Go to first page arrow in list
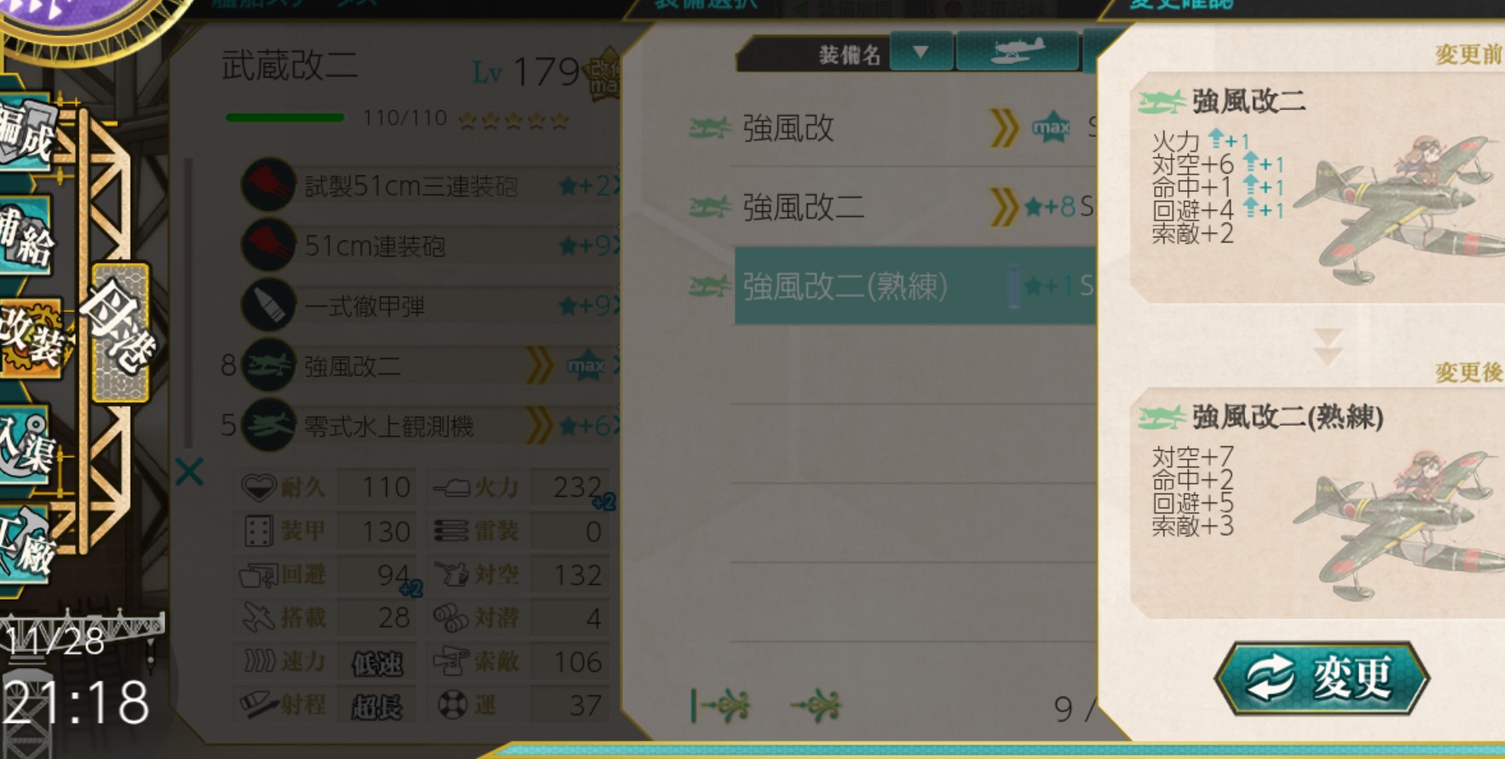This screenshot has height=759, width=1505. (721, 706)
